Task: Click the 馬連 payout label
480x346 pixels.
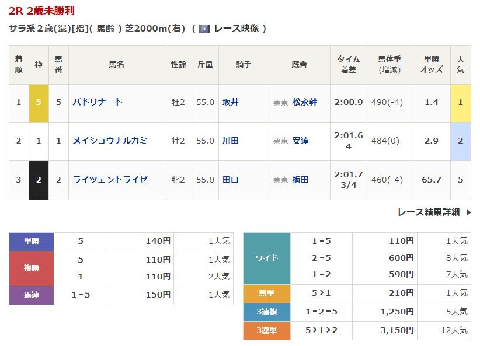Action: pos(32,295)
